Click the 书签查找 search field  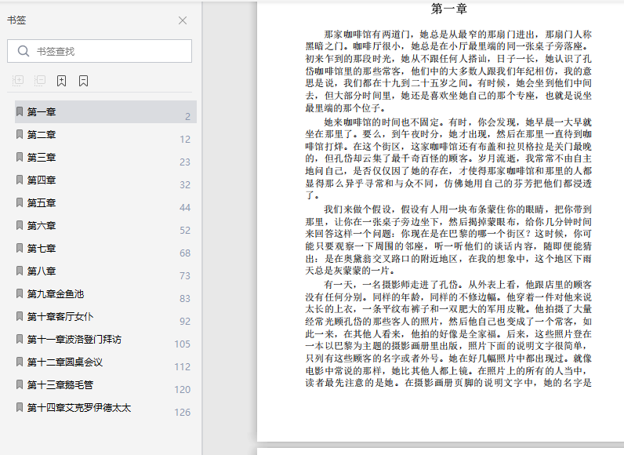[100, 51]
